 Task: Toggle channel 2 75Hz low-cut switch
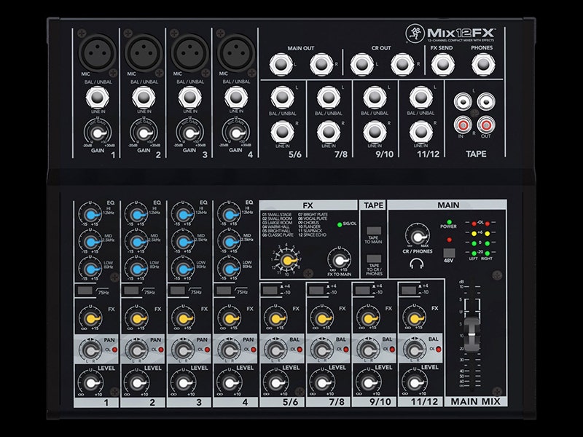[x=132, y=291]
